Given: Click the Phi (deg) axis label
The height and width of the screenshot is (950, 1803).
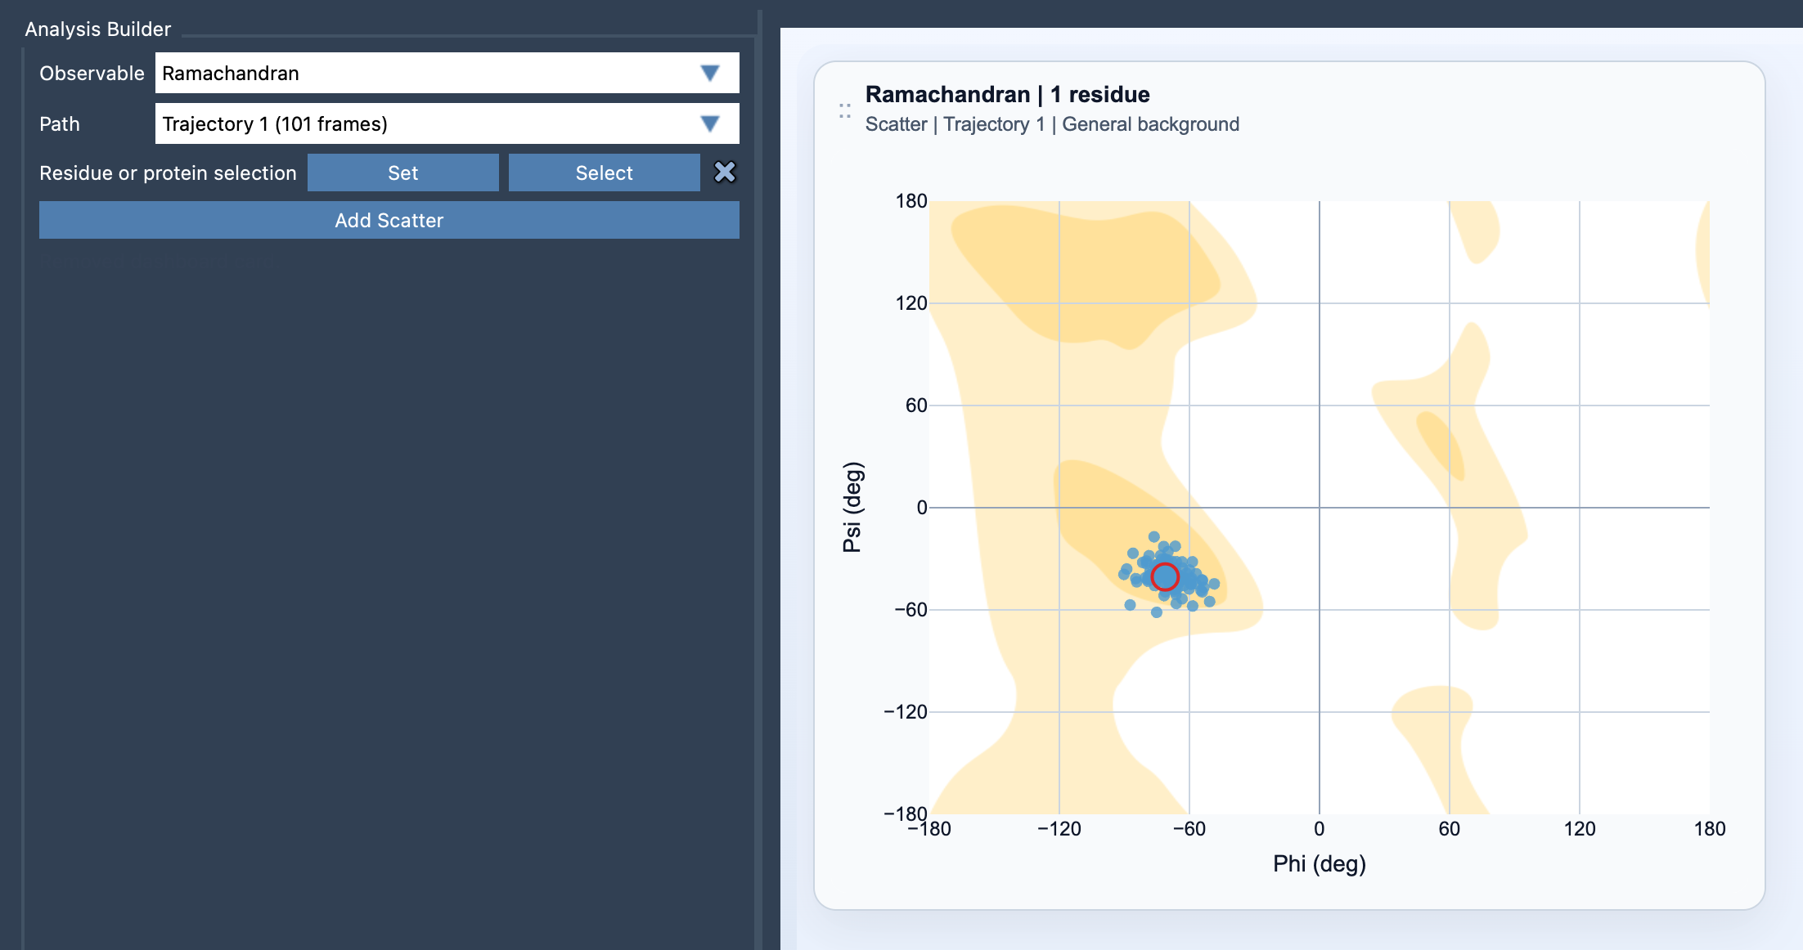Looking at the screenshot, I should click(1319, 863).
